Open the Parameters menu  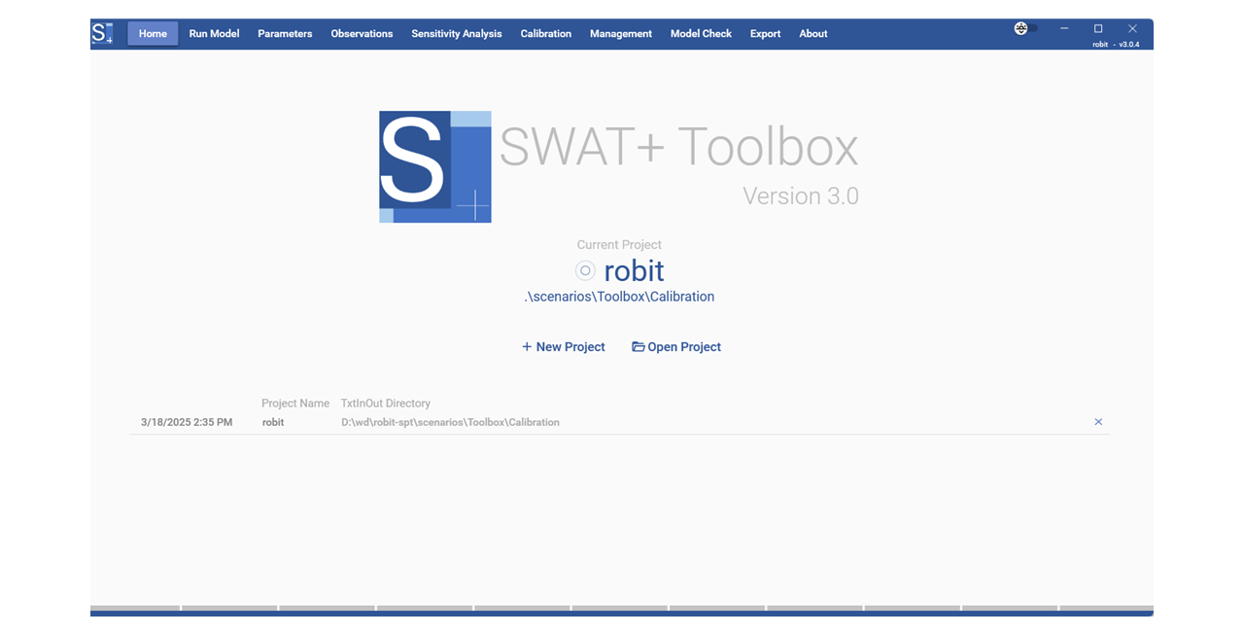click(x=285, y=34)
